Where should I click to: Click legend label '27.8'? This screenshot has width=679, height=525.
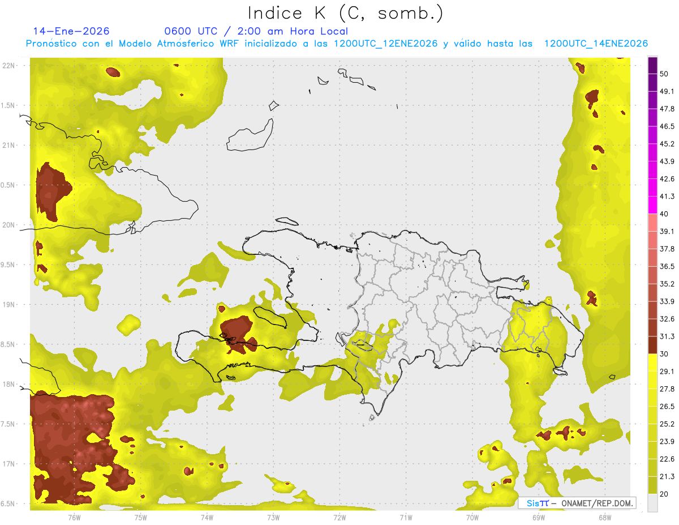[667, 389]
